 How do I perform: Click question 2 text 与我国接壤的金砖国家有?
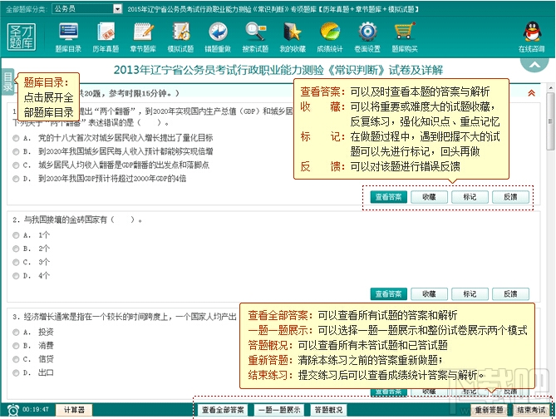pyautogui.click(x=65, y=220)
